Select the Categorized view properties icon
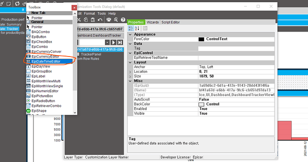 [x=131, y=28]
